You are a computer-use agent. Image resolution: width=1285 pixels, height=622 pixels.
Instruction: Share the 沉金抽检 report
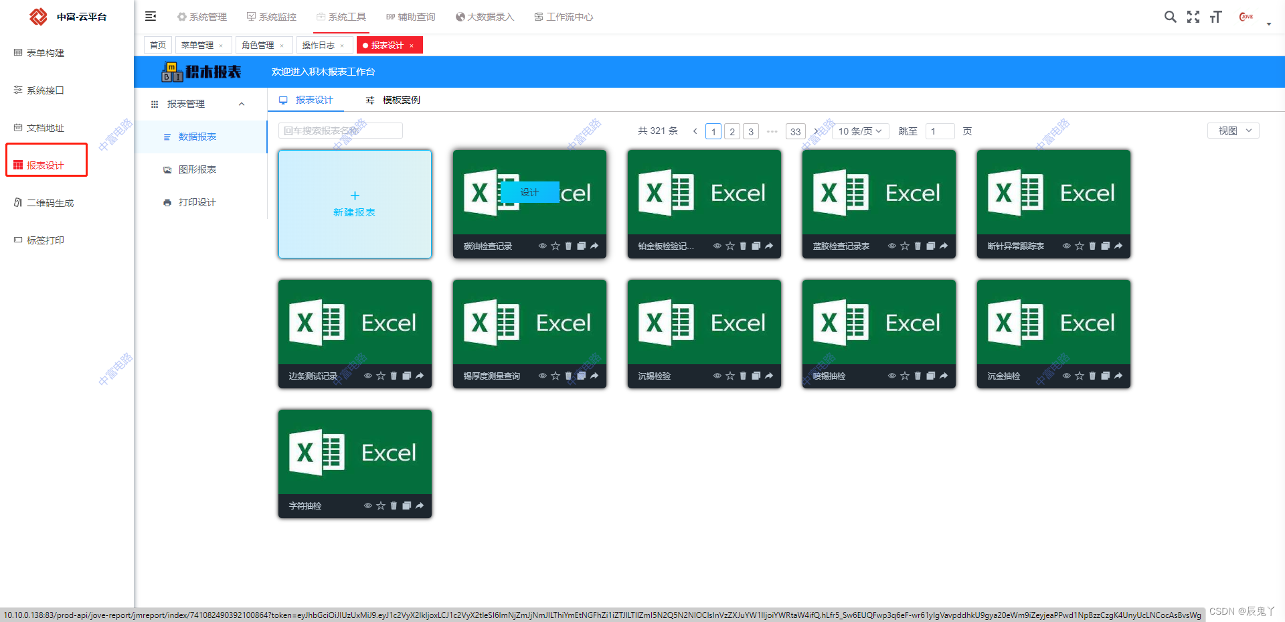1118,376
